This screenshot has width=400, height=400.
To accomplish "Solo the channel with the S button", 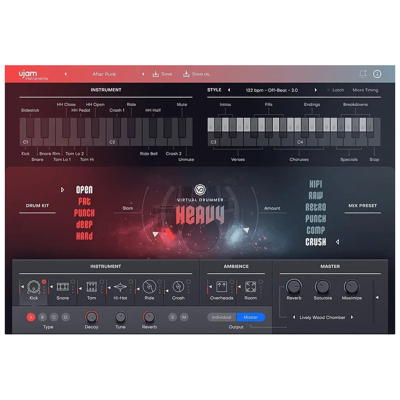I will [172, 317].
